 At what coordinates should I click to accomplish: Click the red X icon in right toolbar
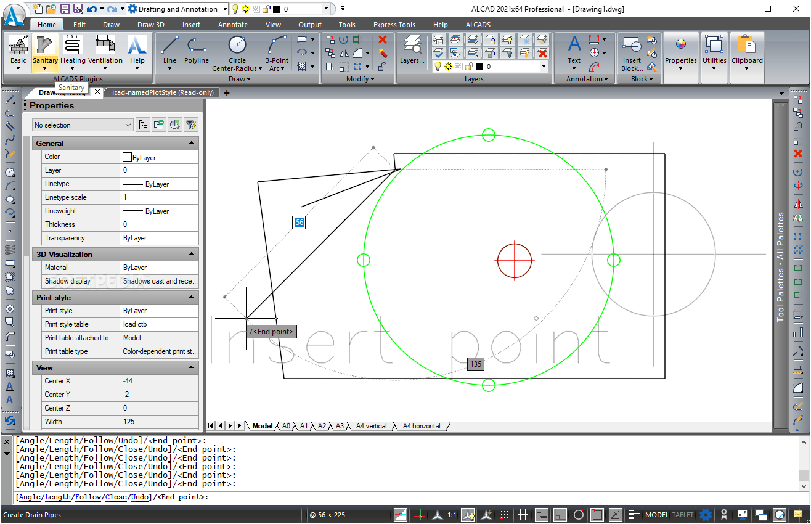[798, 153]
